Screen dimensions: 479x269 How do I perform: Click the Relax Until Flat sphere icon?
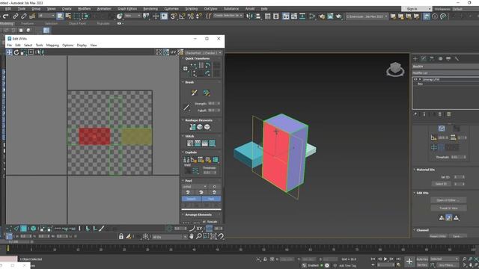200,127
